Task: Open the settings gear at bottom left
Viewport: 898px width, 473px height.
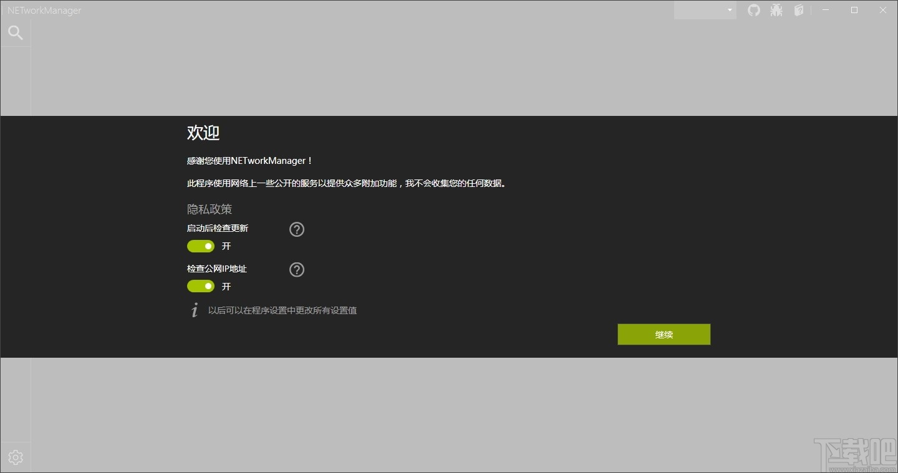Action: pyautogui.click(x=15, y=457)
